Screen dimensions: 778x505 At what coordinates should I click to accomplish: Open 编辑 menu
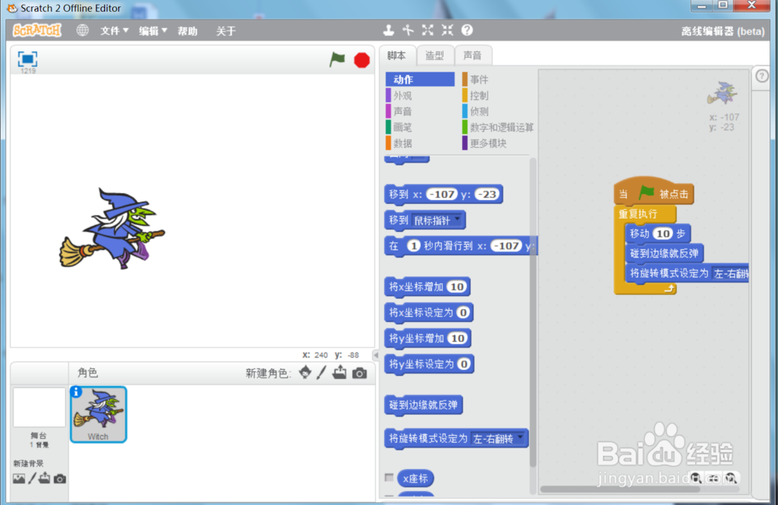152,31
